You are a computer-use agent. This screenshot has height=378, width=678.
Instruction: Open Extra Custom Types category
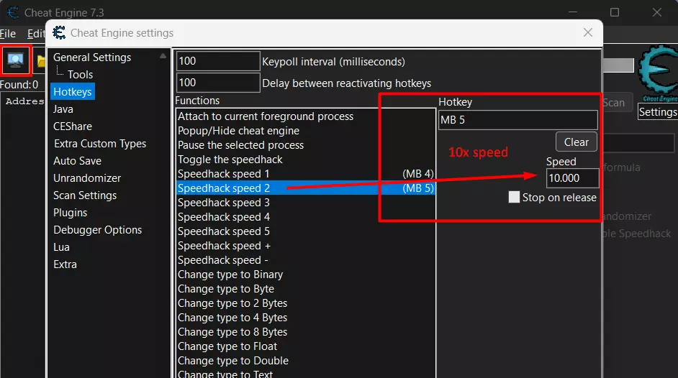(x=100, y=144)
